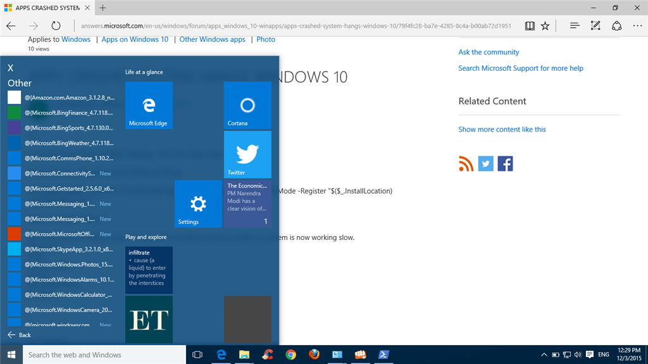Click the Windows Start button
The height and width of the screenshot is (364, 648).
tap(11, 355)
